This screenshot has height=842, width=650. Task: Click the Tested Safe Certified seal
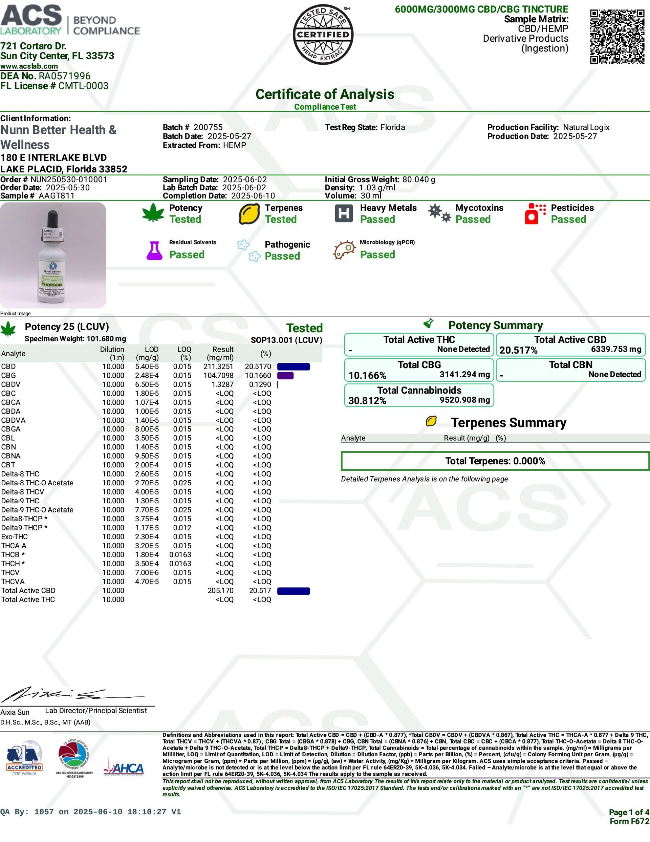click(x=323, y=34)
